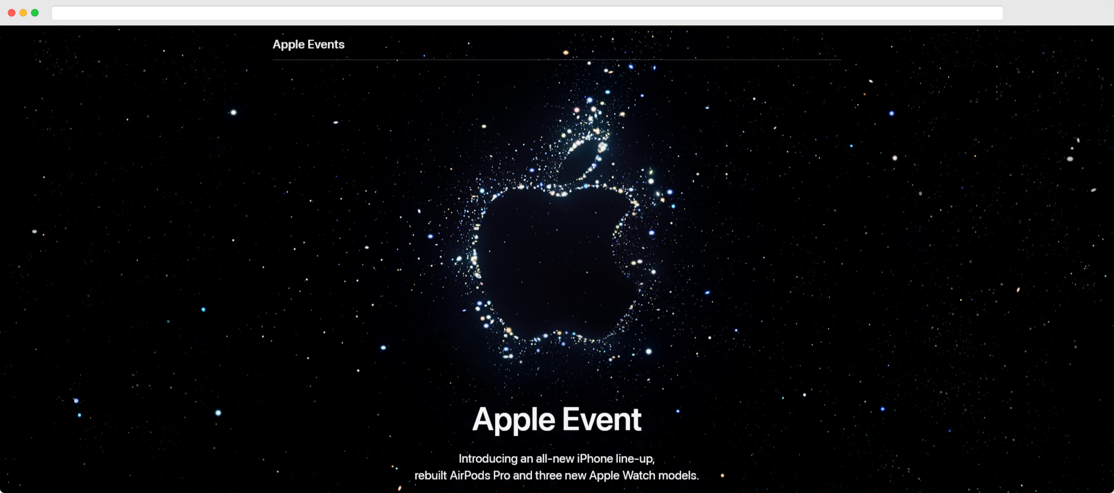Close the browser window with red button
This screenshot has width=1114, height=493.
[x=12, y=13]
